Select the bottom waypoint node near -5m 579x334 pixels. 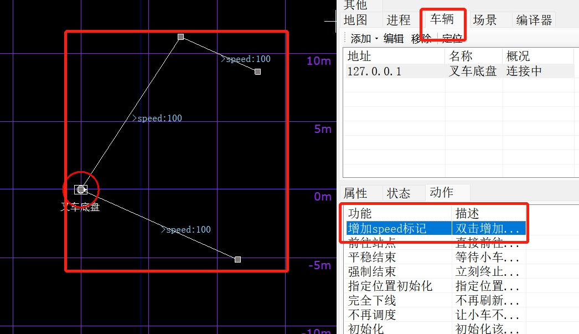coord(237,259)
